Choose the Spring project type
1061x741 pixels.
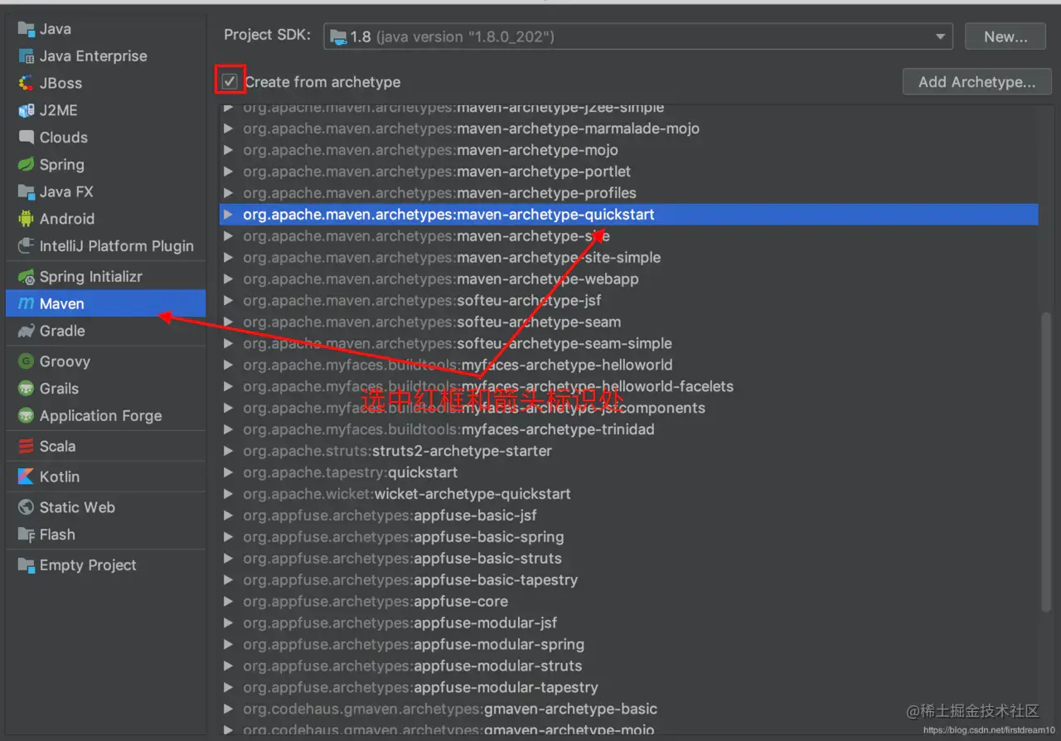click(x=106, y=165)
